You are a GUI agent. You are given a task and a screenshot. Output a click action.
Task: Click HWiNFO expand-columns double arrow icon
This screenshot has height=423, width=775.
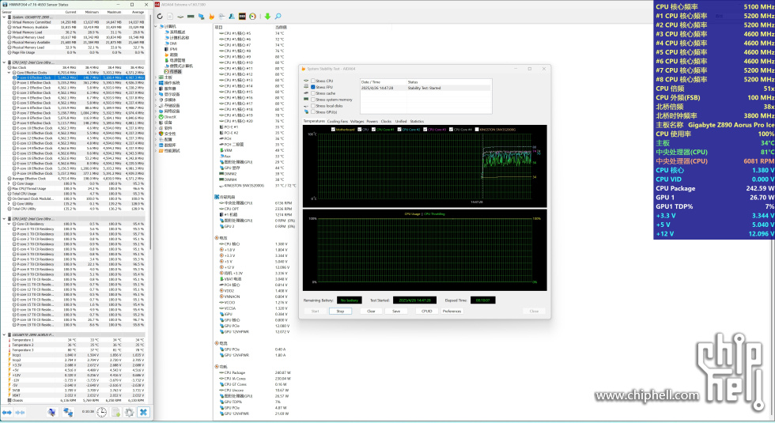point(7,412)
